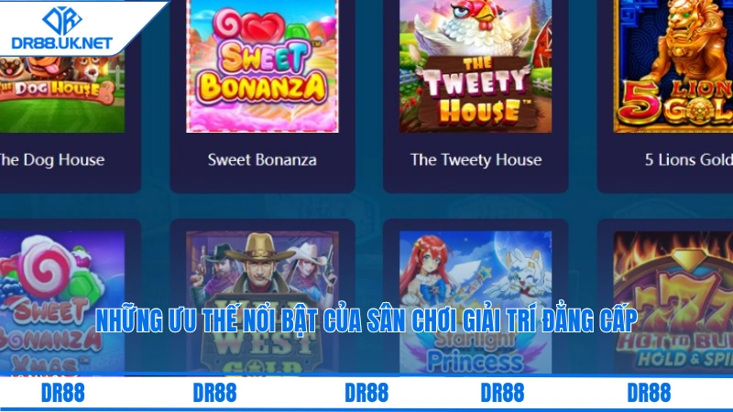Launch the Hot to Burn Hold & Spin image
This screenshot has height=412, width=733.
pos(673,303)
